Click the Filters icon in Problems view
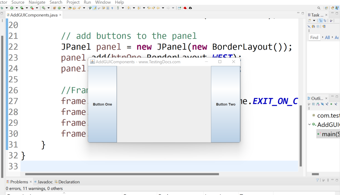Image resolution: width=340 pixels, height=195 pixels. (317, 180)
